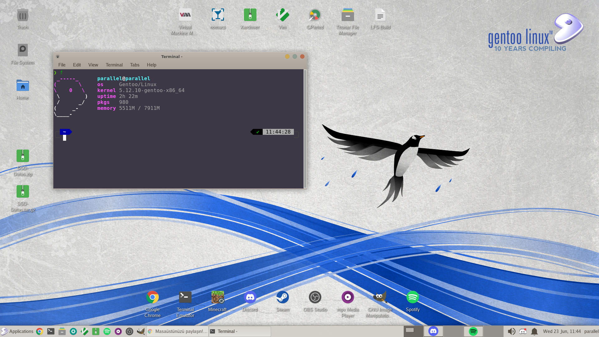
Task: Open the Terminal Help menu
Action: (151, 65)
